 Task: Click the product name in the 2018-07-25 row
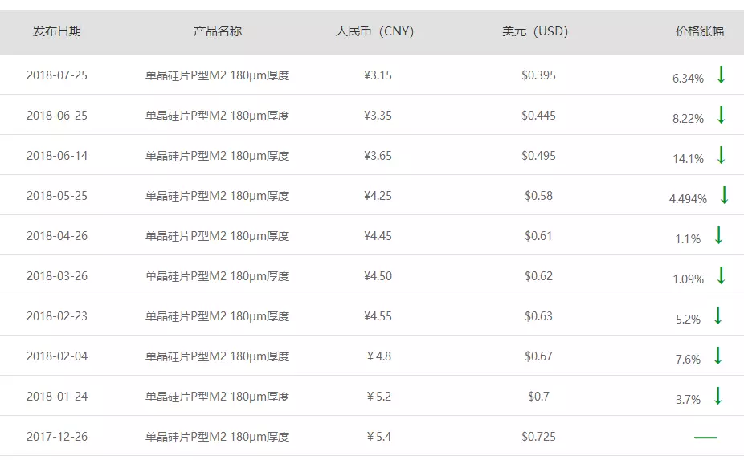point(217,75)
